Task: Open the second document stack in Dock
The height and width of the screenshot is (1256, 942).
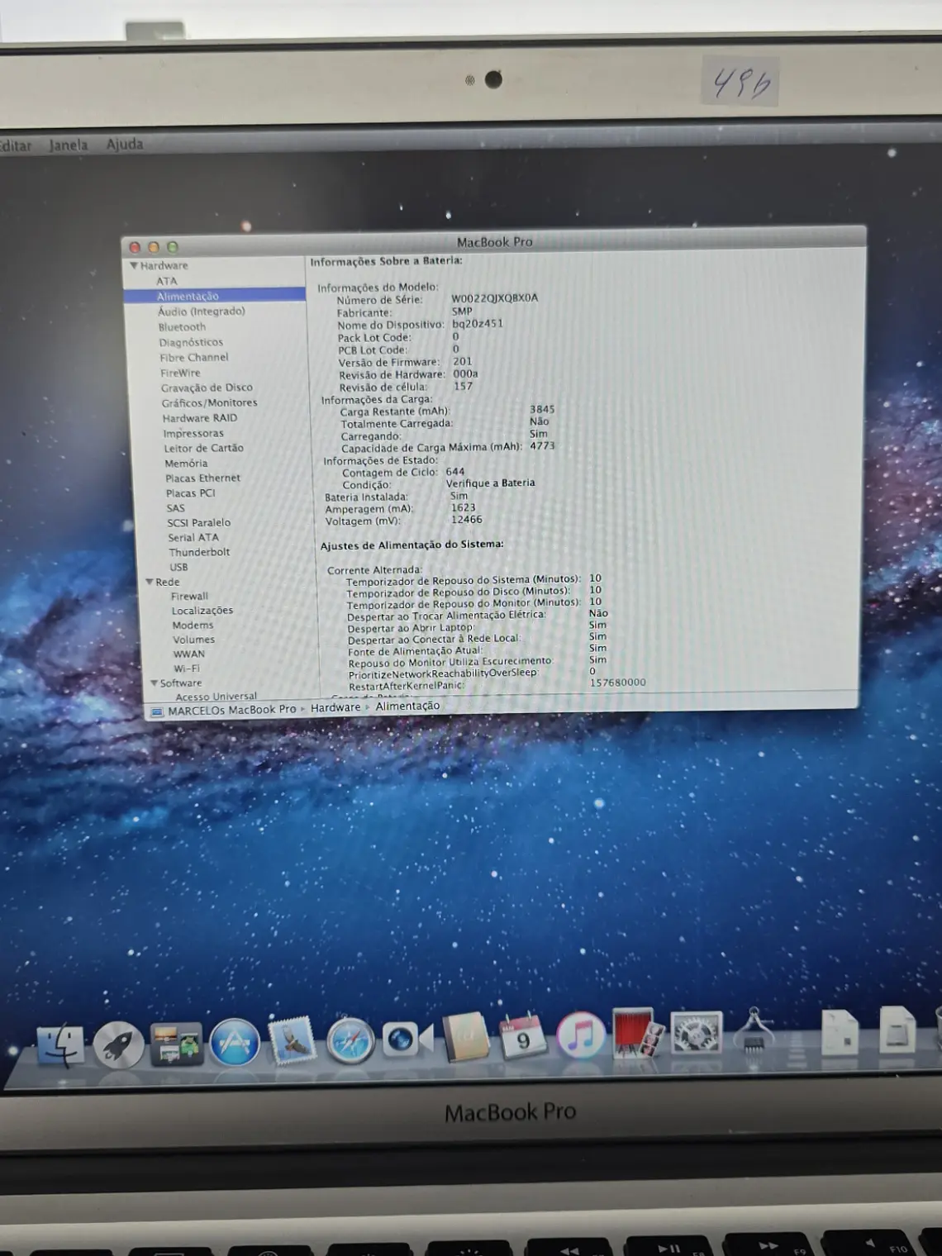Action: (x=897, y=1030)
